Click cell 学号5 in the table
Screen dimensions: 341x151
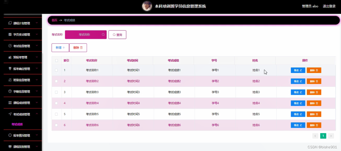215,114
